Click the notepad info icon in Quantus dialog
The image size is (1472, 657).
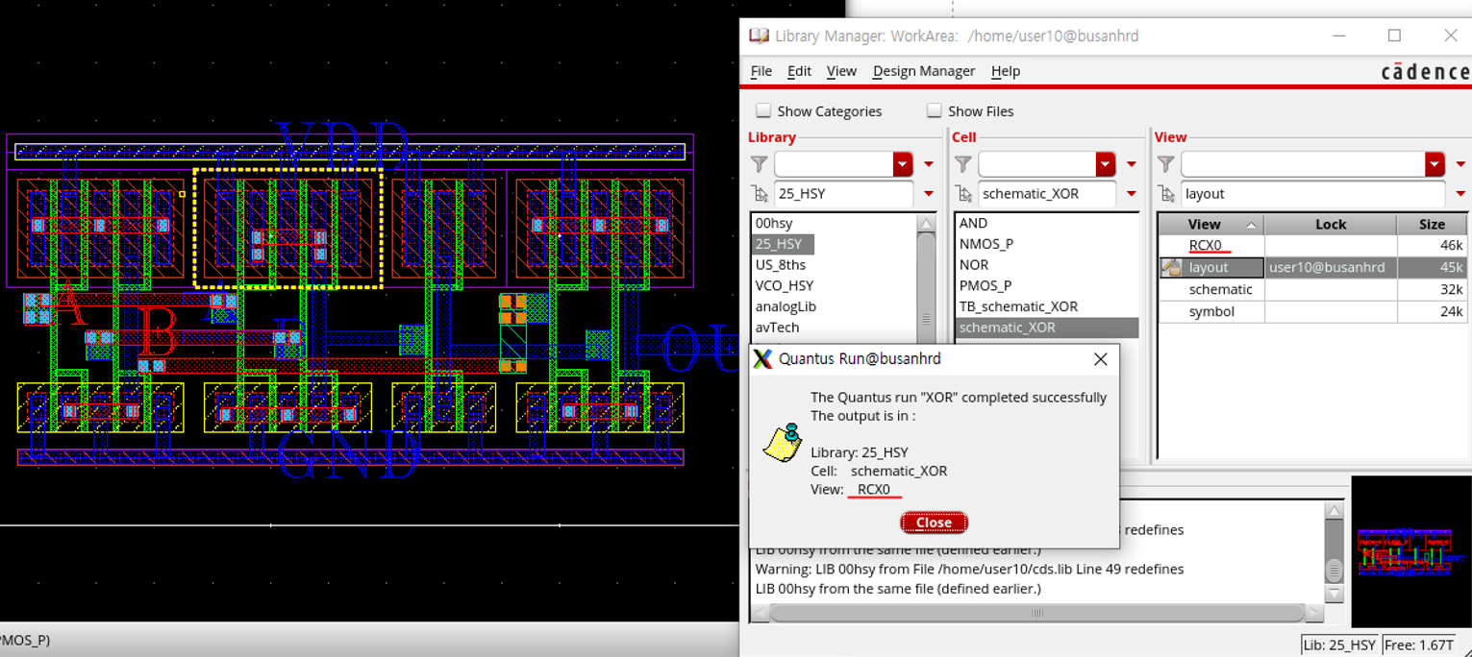[x=782, y=442]
